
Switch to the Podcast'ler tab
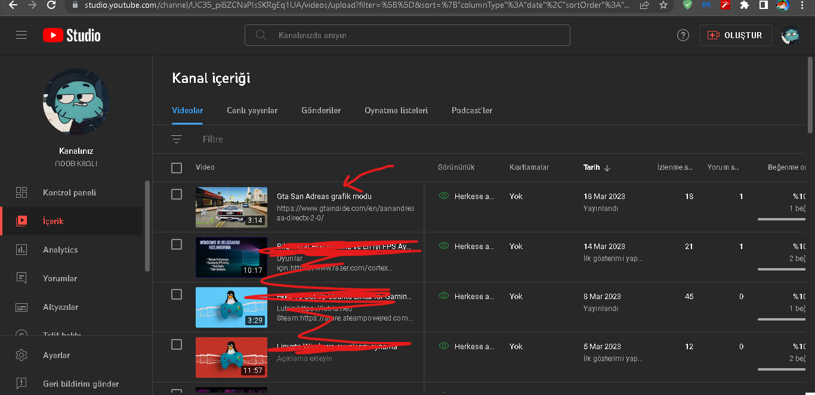click(x=472, y=110)
